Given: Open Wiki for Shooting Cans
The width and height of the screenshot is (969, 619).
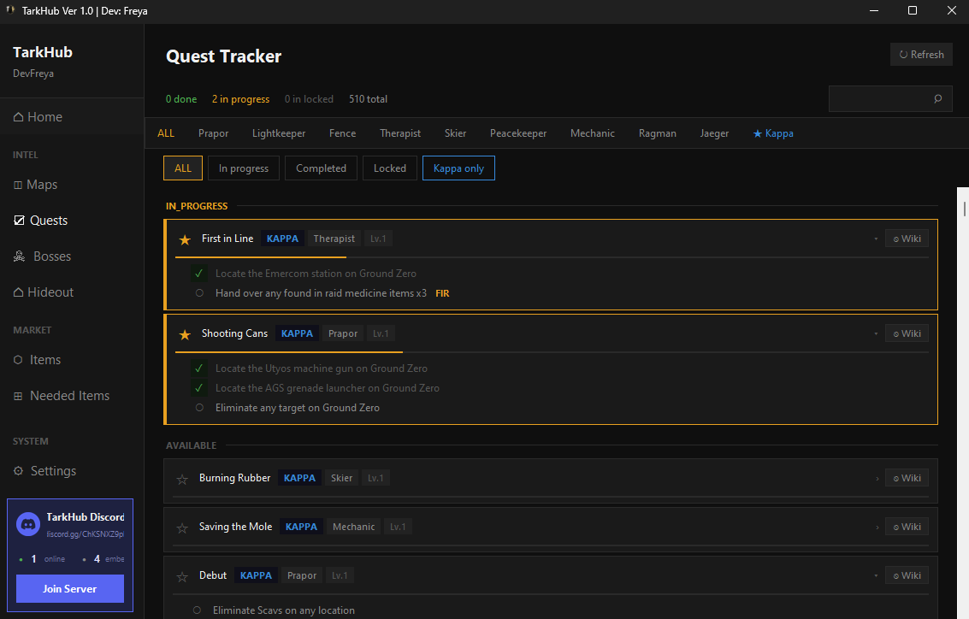Looking at the screenshot, I should point(907,333).
